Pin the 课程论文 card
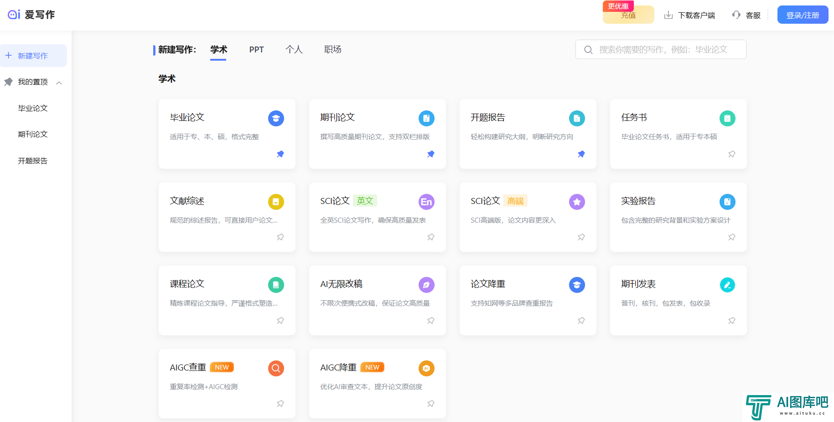The image size is (834, 422). (280, 321)
